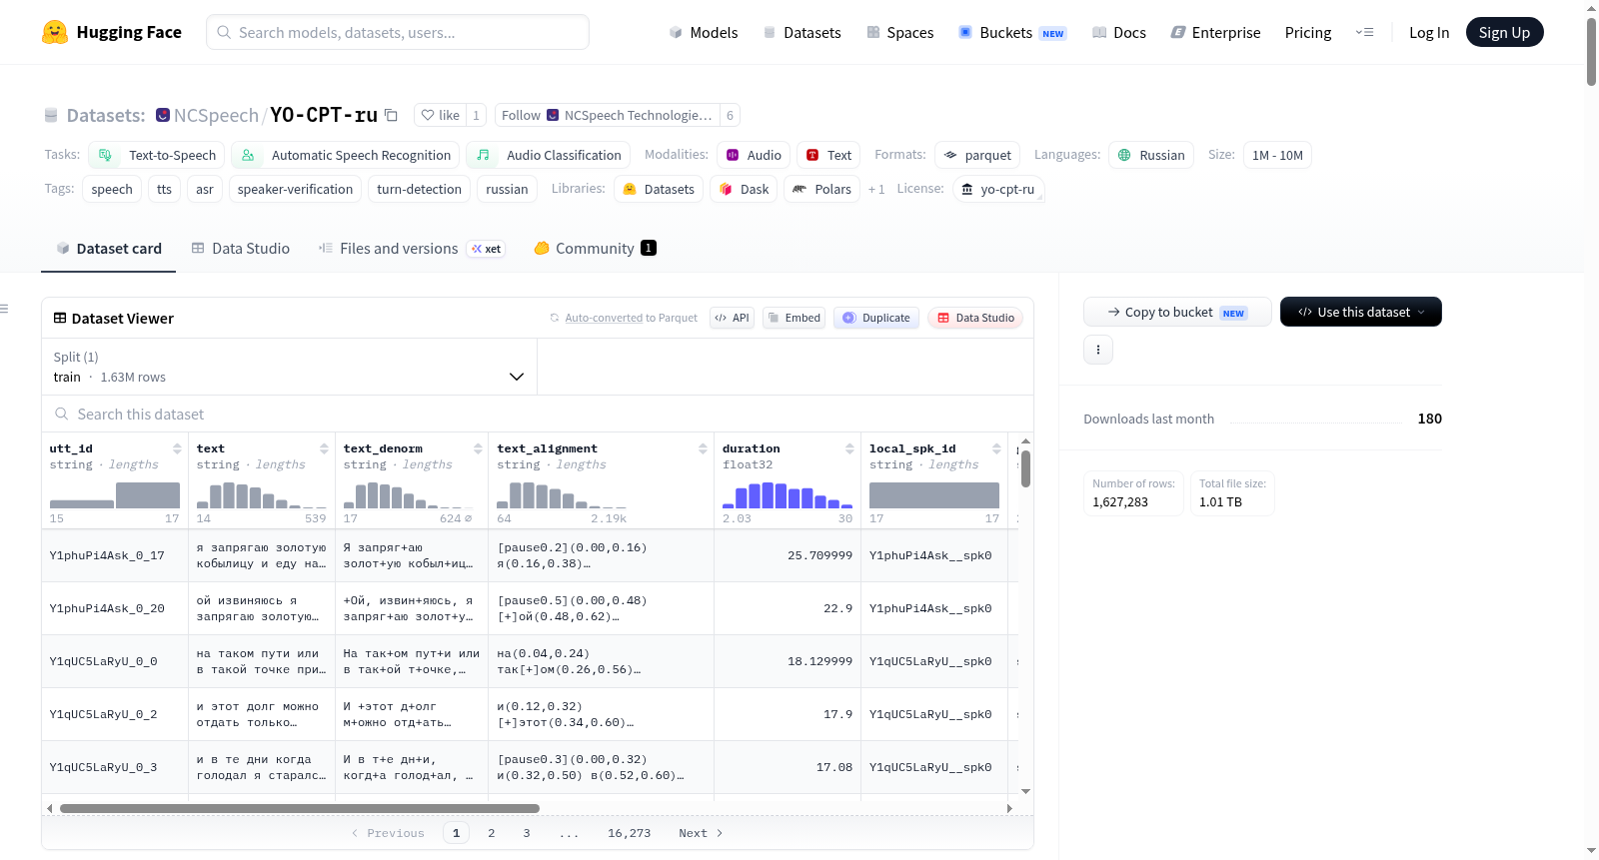This screenshot has width=1599, height=860.
Task: Select the parquet format tag
Action: tap(977, 155)
